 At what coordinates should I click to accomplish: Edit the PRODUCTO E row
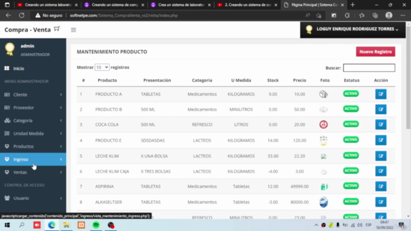(x=381, y=140)
